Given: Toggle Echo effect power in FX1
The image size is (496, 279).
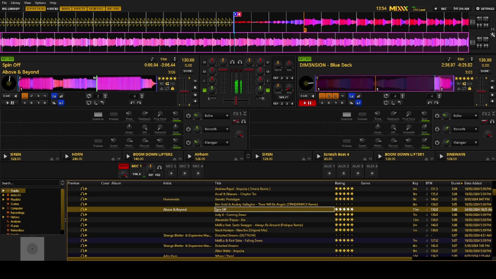Looking at the screenshot, I should pyautogui.click(x=188, y=115).
